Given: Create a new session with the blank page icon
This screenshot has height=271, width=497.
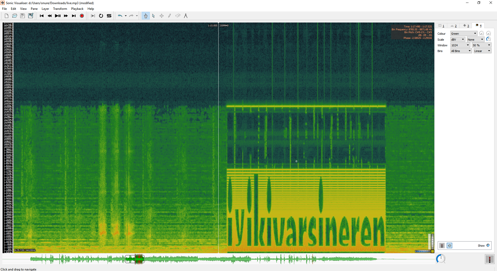Looking at the screenshot, I should click(x=6, y=16).
